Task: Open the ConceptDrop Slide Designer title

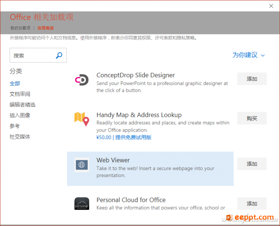Action: click(136, 75)
